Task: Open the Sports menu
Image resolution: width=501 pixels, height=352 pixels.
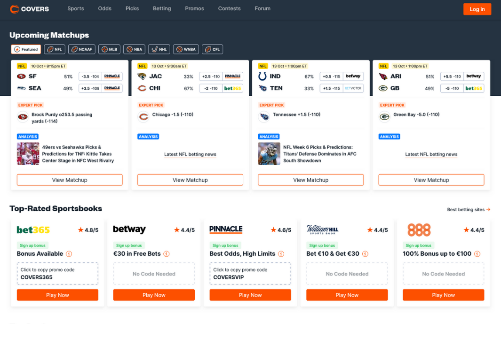Action: pyautogui.click(x=76, y=8)
